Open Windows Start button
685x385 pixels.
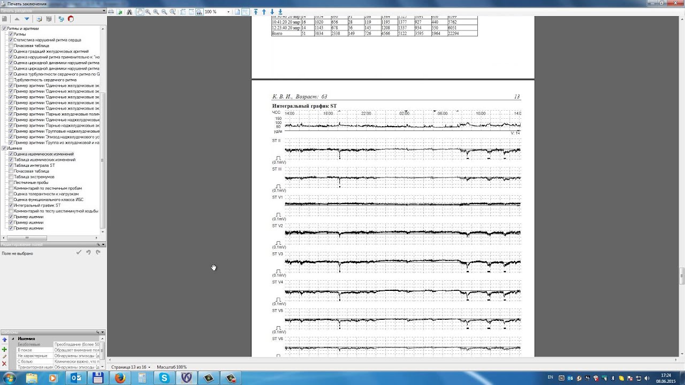tap(9, 378)
